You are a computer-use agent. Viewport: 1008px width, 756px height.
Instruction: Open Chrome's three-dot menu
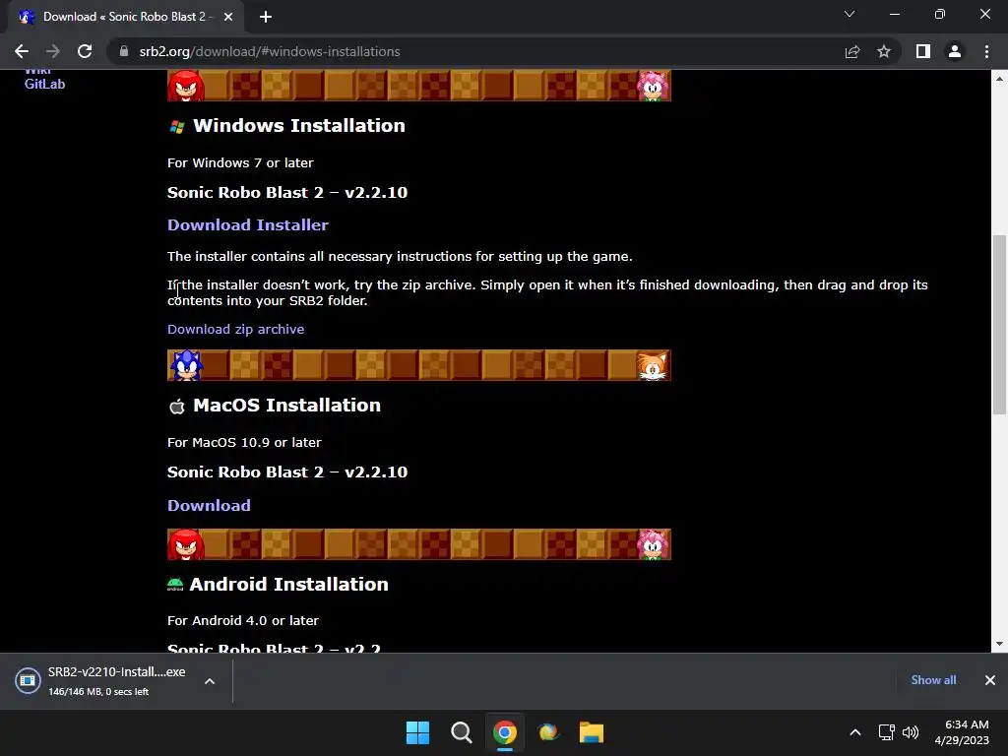click(986, 51)
